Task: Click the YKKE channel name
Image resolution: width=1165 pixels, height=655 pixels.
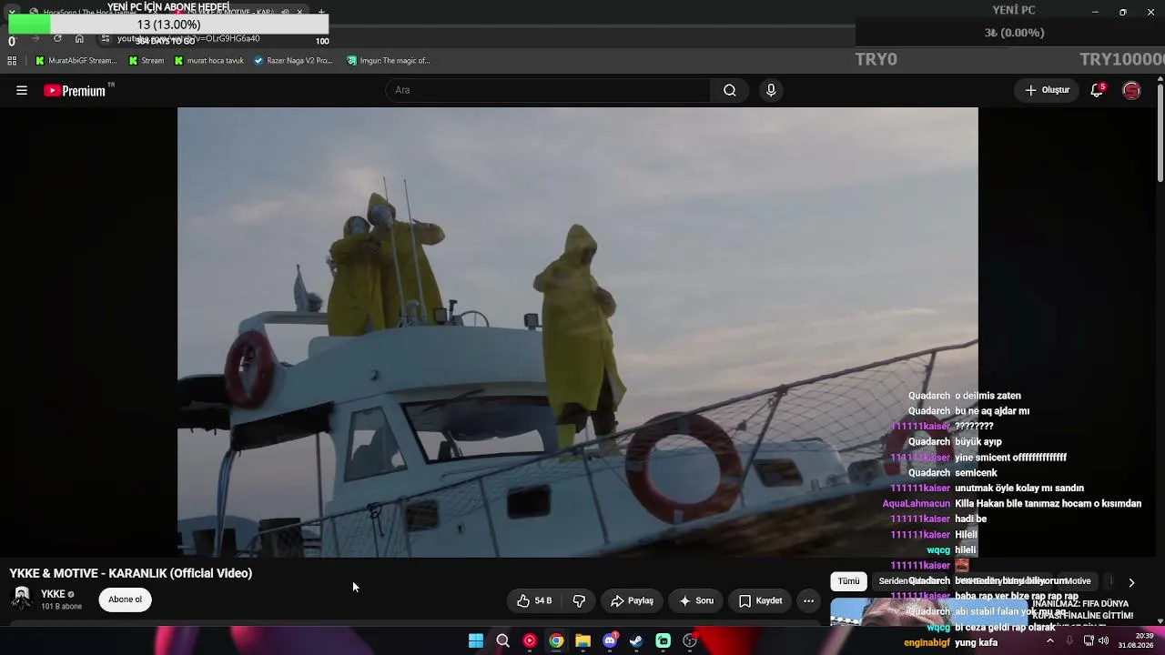Action: (x=53, y=594)
